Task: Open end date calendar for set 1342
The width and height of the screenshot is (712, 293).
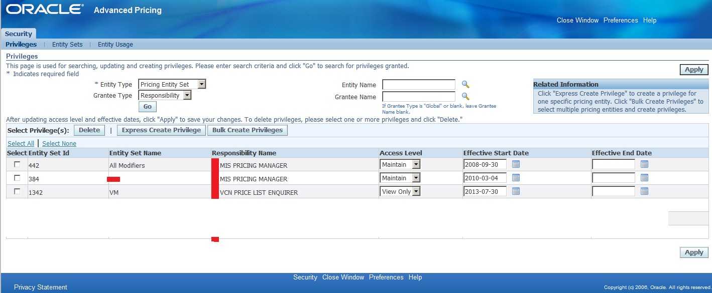Action: (645, 191)
